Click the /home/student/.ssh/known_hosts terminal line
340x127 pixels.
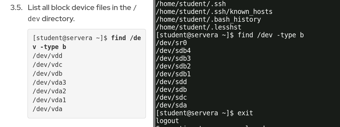214,12
